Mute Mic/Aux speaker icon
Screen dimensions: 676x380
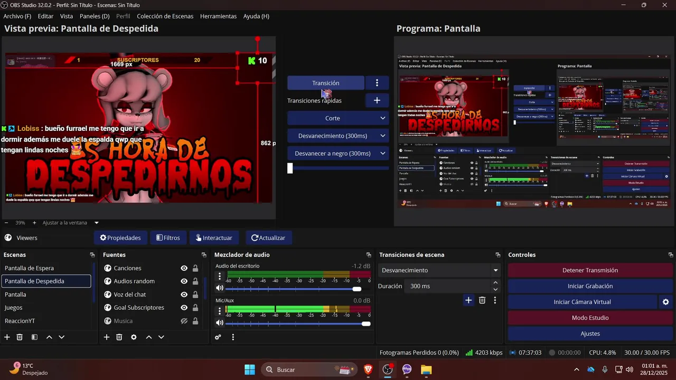coord(220,323)
